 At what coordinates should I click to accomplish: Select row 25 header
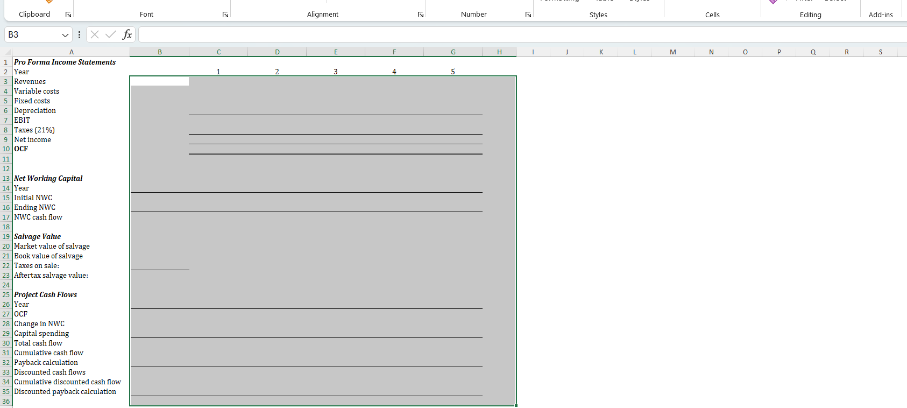(x=6, y=294)
